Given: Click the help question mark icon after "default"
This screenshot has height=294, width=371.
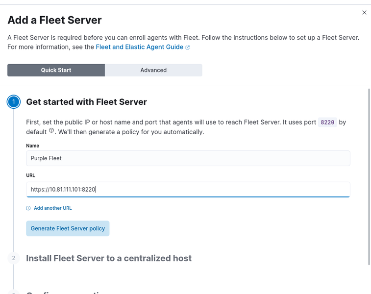Looking at the screenshot, I should click(x=51, y=131).
